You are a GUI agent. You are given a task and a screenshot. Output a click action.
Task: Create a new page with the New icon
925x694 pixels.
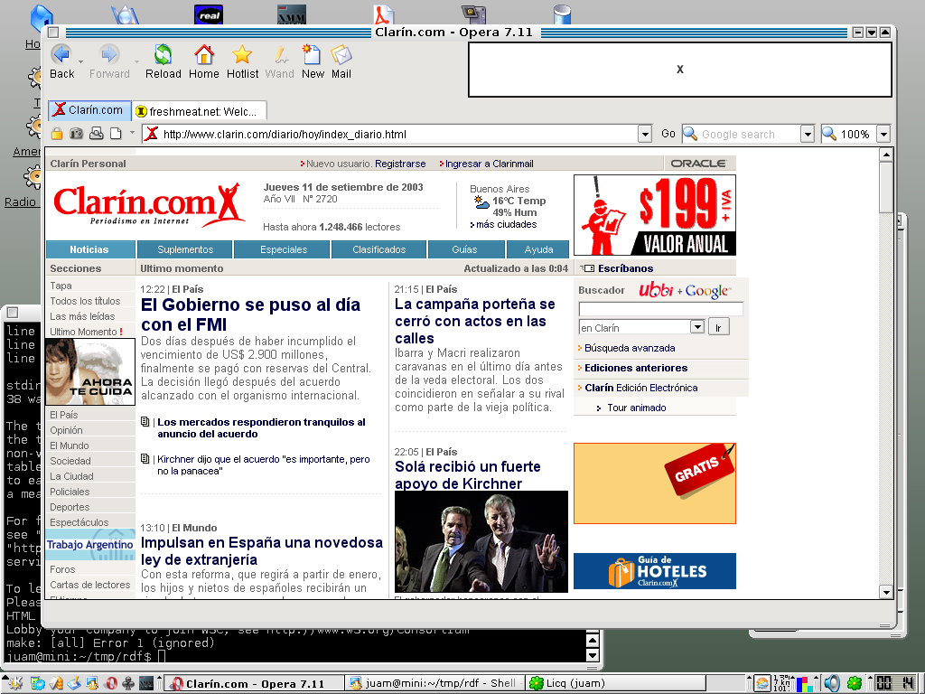(312, 54)
